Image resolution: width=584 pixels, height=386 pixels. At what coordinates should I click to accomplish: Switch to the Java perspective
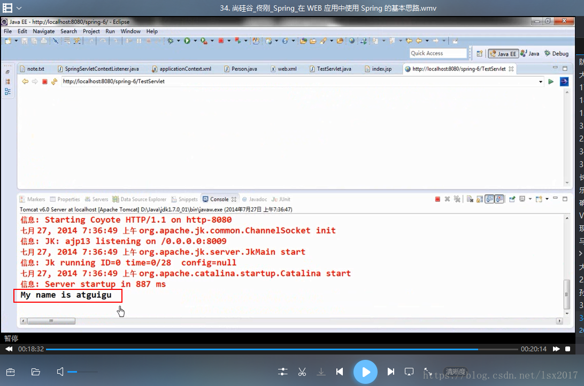[x=529, y=53]
